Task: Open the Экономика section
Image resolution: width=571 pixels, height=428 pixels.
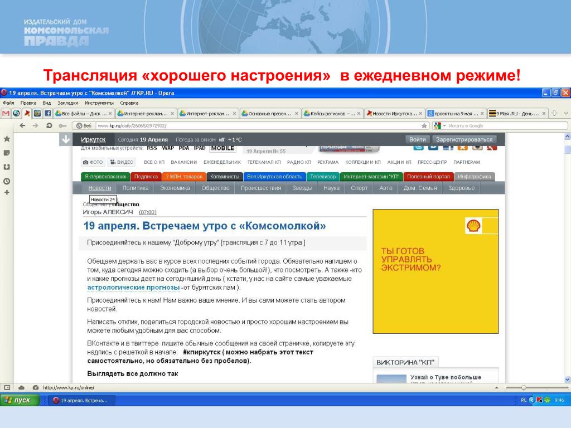Action: coord(175,188)
